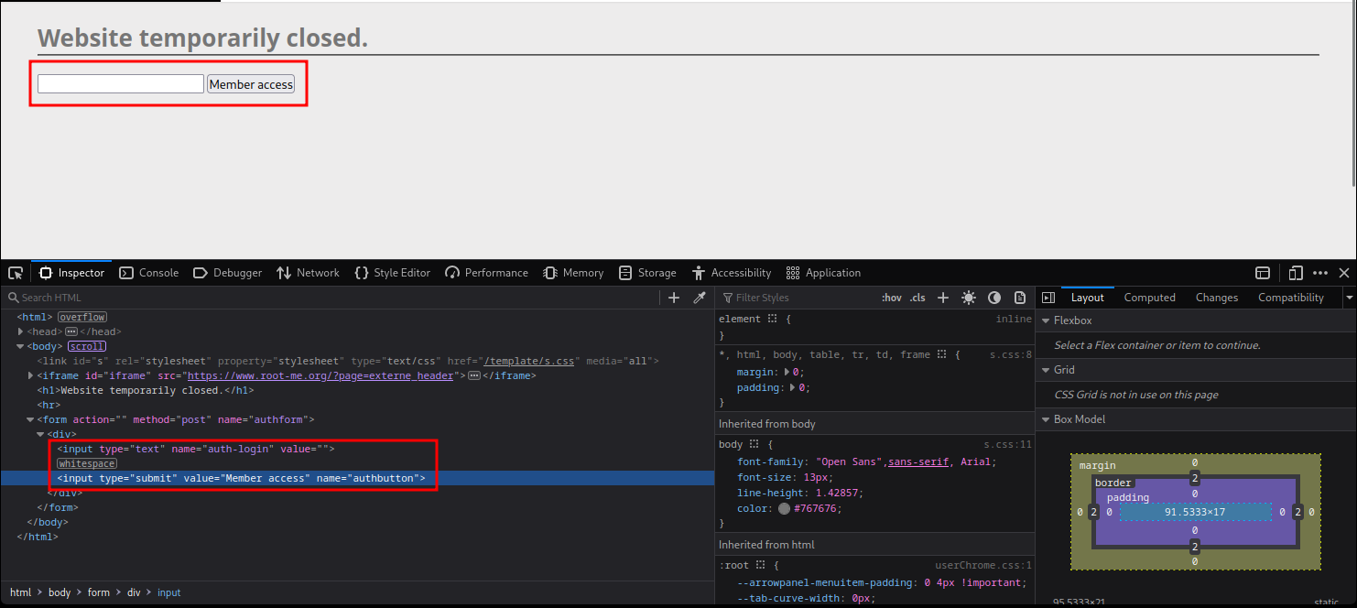The image size is (1357, 608).
Task: Toggle the .cls classes panel
Action: (917, 298)
